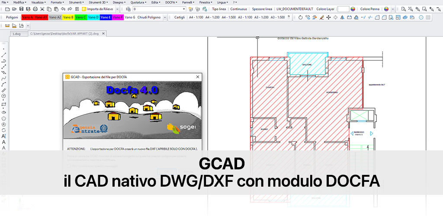Expand the color toolbar overflow arrow
The image size is (443, 216).
point(392,9)
